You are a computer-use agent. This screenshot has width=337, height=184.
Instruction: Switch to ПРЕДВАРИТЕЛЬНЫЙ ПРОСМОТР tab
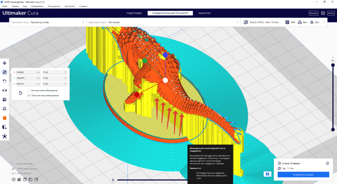click(170, 13)
